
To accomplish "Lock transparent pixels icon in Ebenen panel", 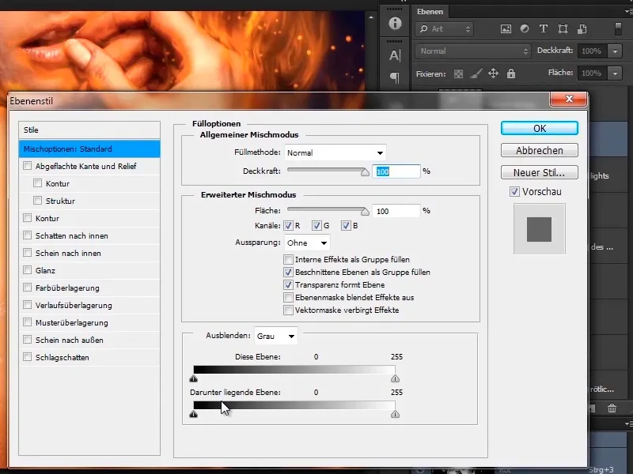I will tap(458, 73).
